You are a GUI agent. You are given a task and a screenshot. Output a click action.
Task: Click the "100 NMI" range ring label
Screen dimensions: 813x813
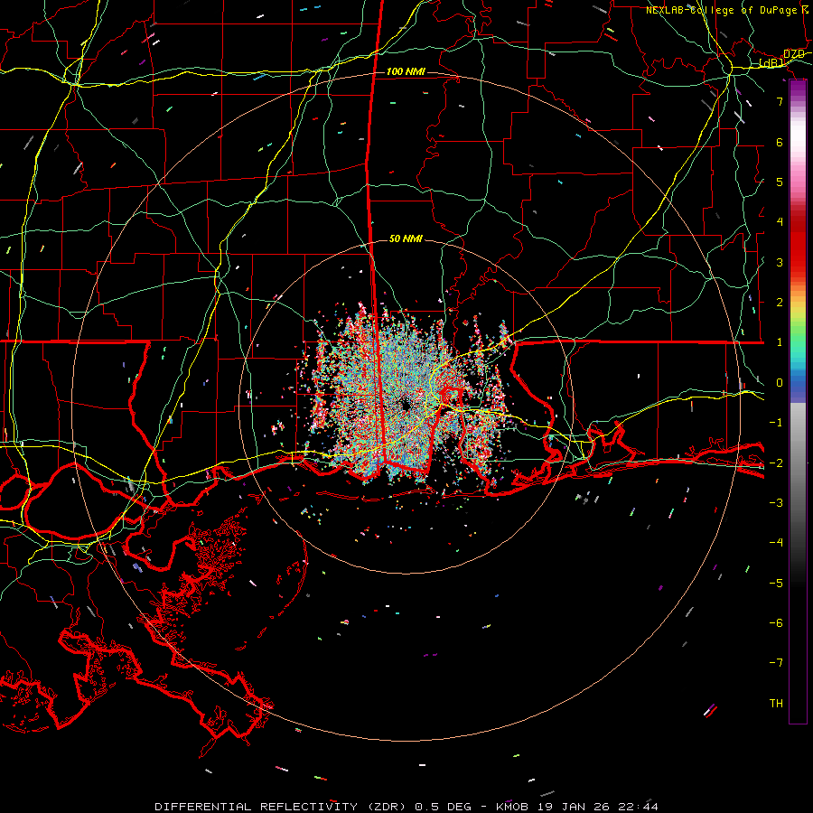click(x=406, y=71)
